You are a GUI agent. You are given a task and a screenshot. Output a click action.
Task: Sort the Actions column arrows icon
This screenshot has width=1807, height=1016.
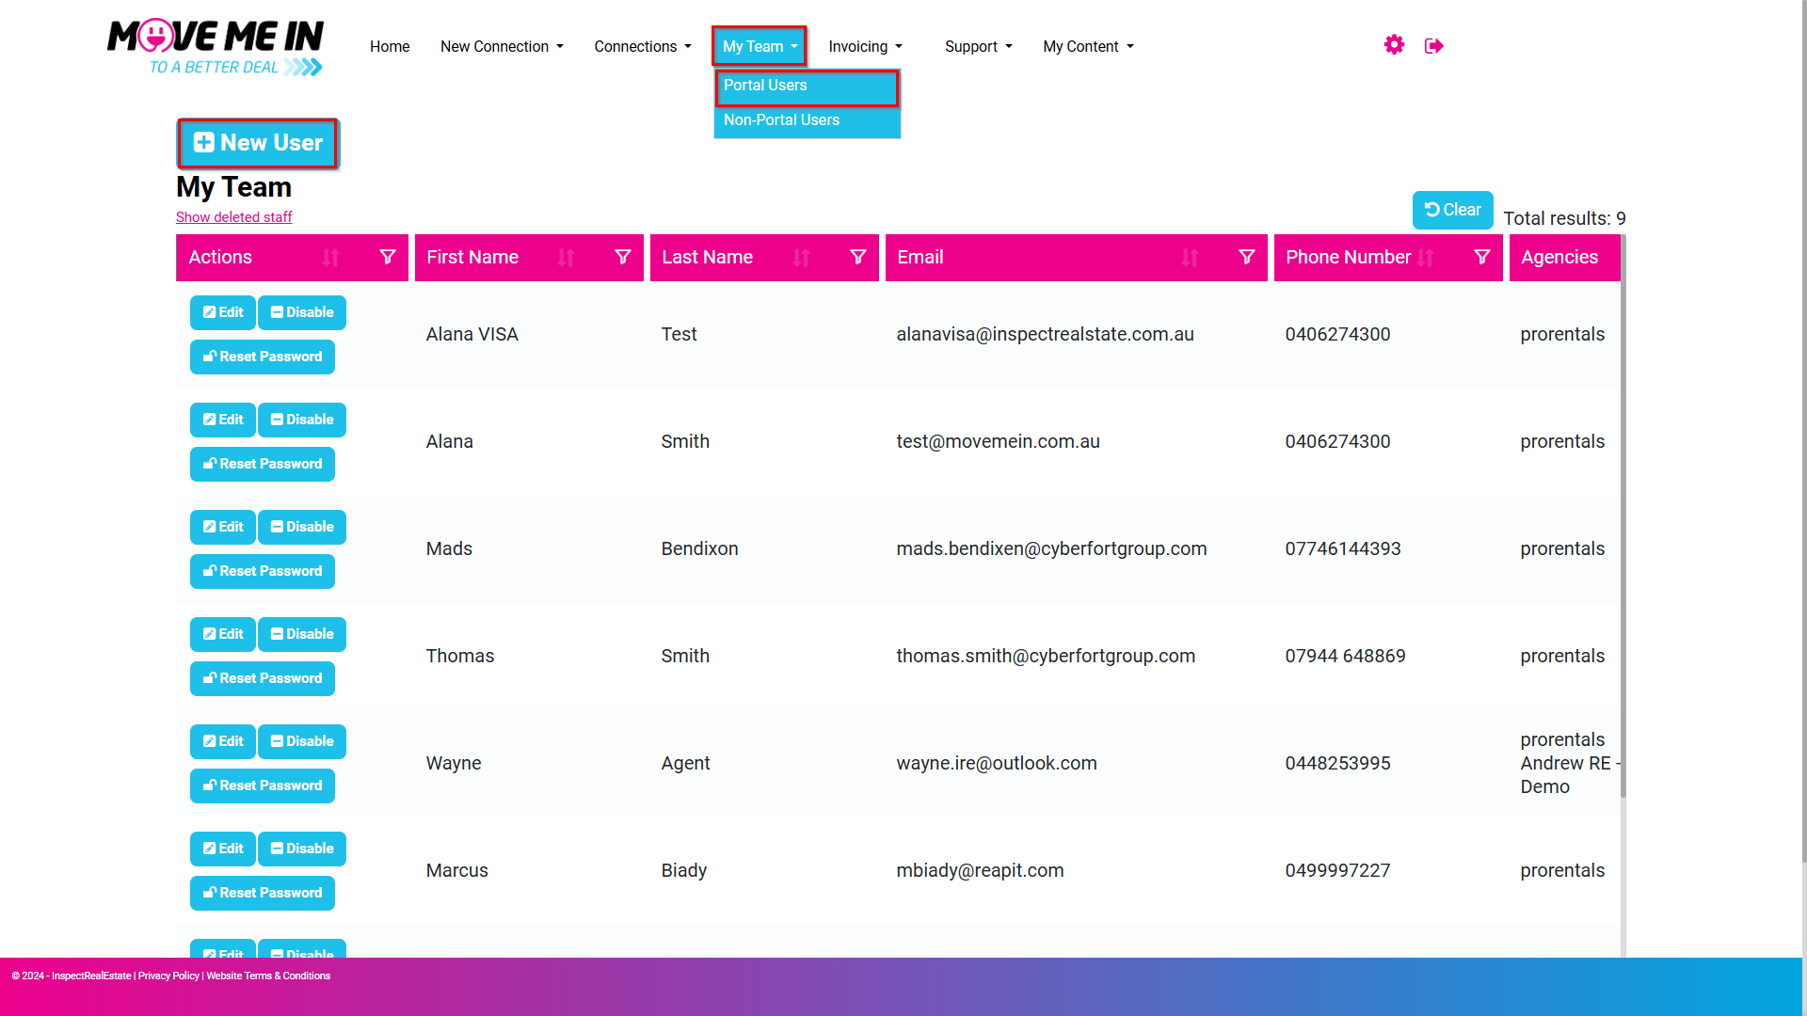pos(330,258)
